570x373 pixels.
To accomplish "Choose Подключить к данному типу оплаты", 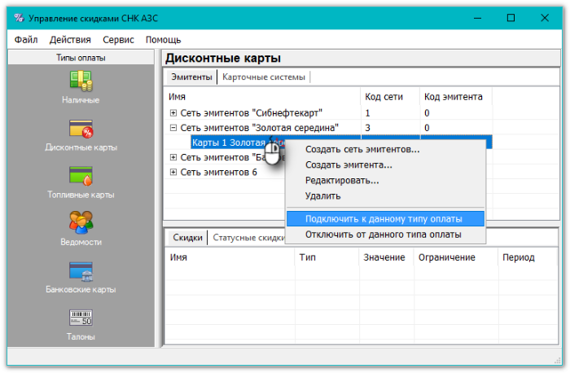I will tap(383, 218).
